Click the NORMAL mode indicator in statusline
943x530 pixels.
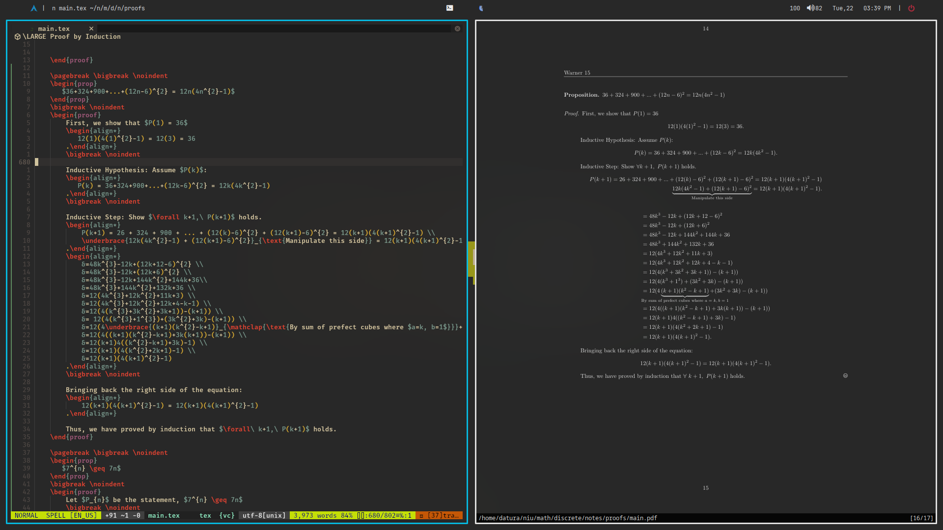click(26, 515)
